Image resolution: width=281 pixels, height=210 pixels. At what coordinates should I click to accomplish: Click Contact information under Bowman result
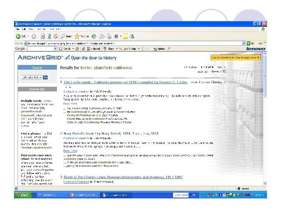(76, 182)
